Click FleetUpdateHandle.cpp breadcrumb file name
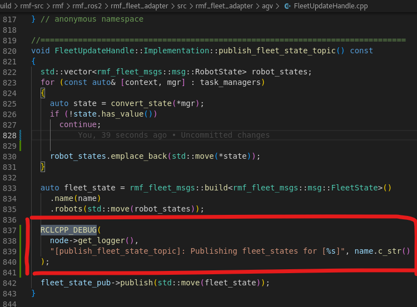This screenshot has width=417, height=307. tap(331, 6)
